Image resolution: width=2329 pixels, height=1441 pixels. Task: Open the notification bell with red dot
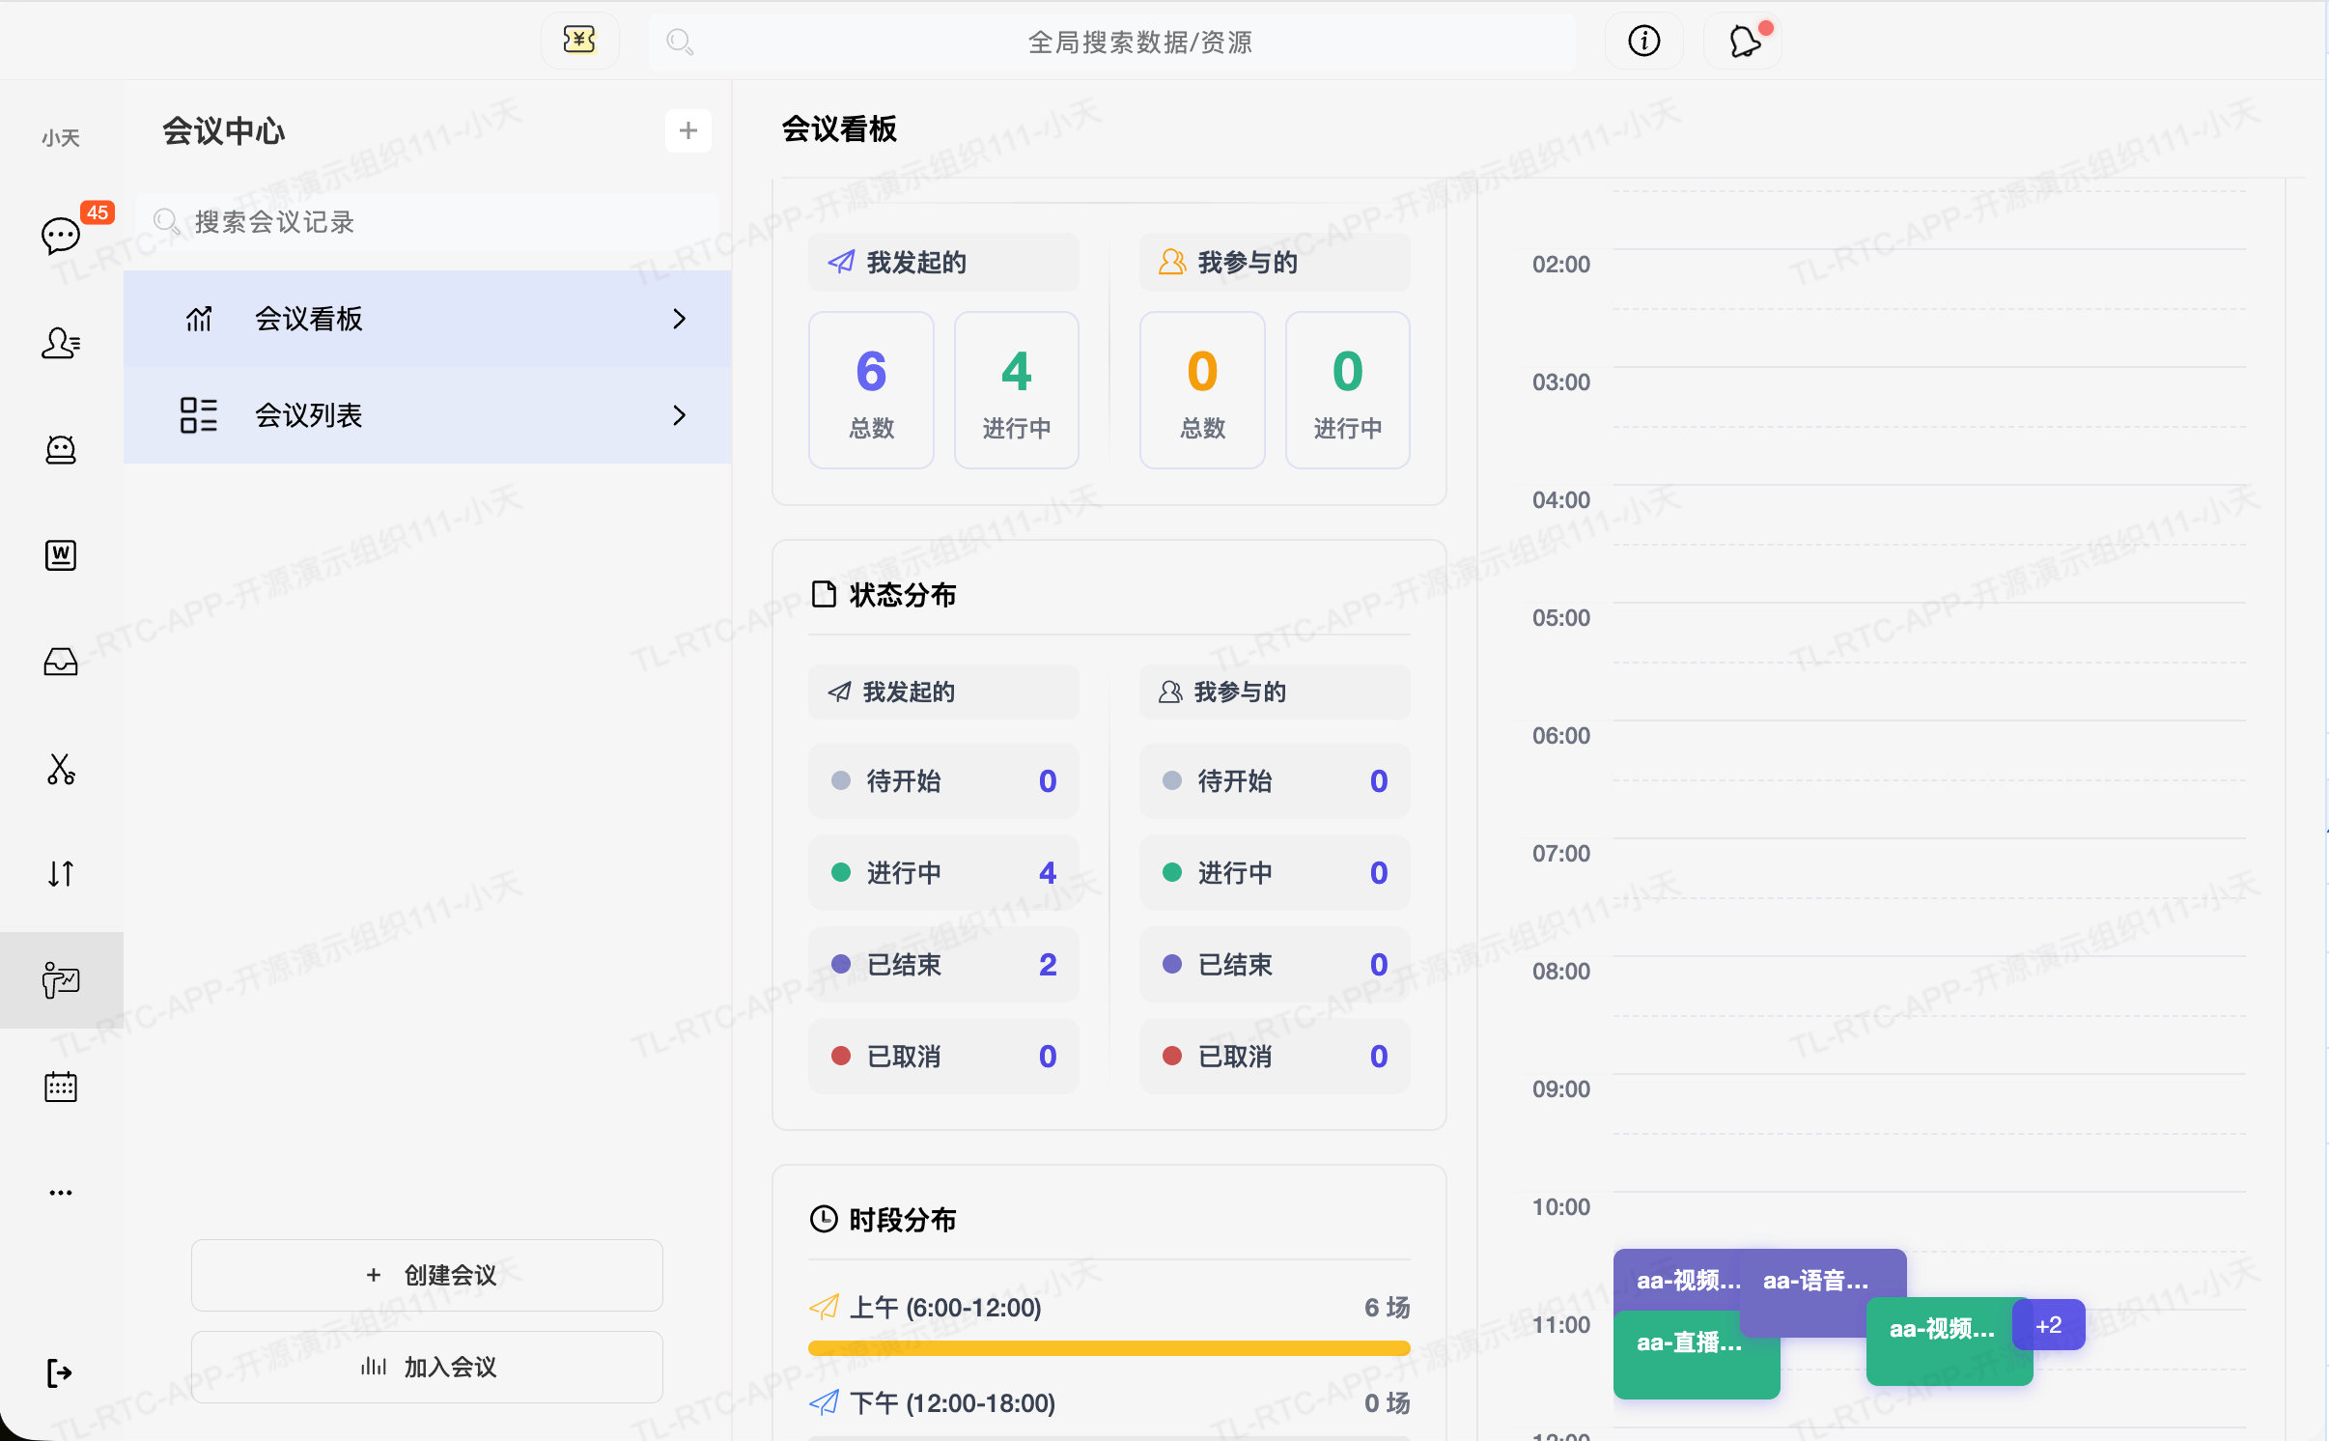point(1744,42)
